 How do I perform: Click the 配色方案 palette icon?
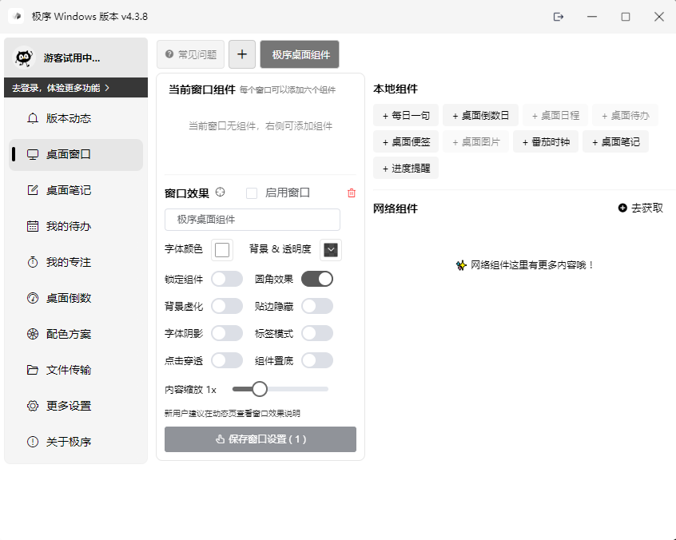pos(33,334)
